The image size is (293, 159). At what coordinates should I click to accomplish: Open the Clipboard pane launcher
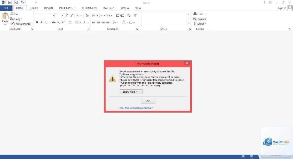[x=32, y=29]
